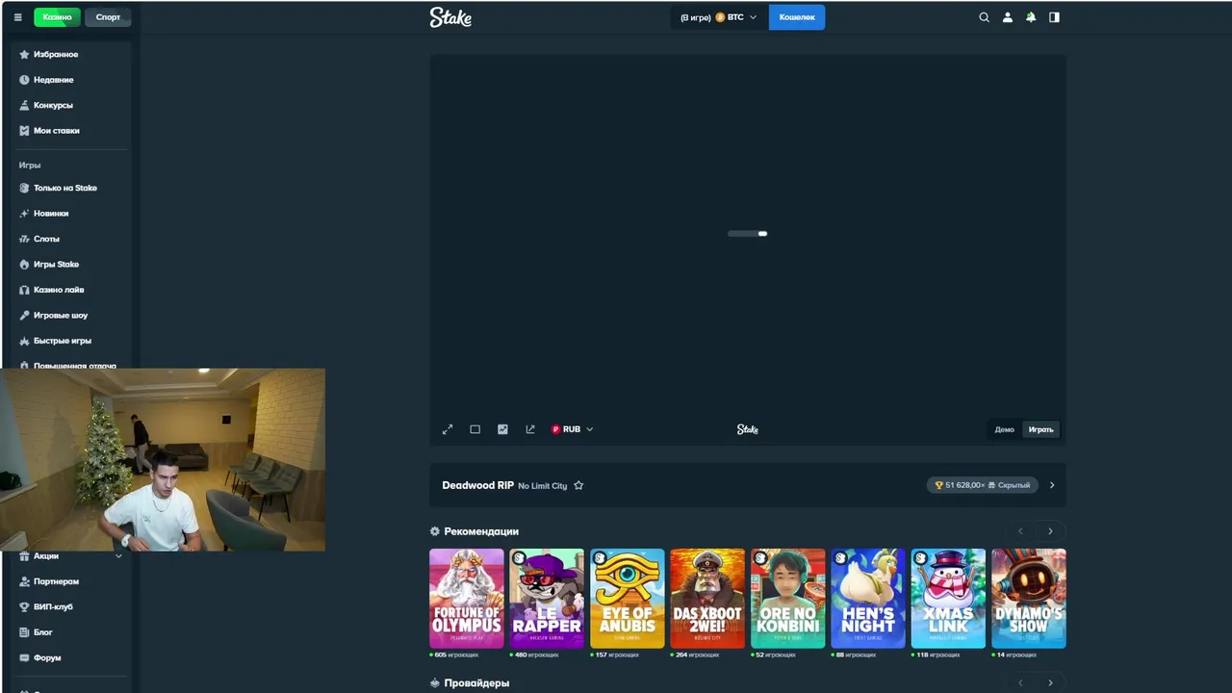Open Le Rapper game thumbnail
Image resolution: width=1232 pixels, height=693 pixels.
[547, 599]
